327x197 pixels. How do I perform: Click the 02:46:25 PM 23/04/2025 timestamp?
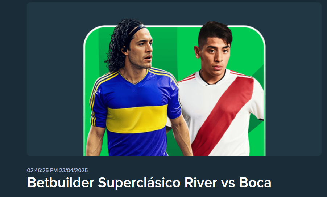pos(57,170)
